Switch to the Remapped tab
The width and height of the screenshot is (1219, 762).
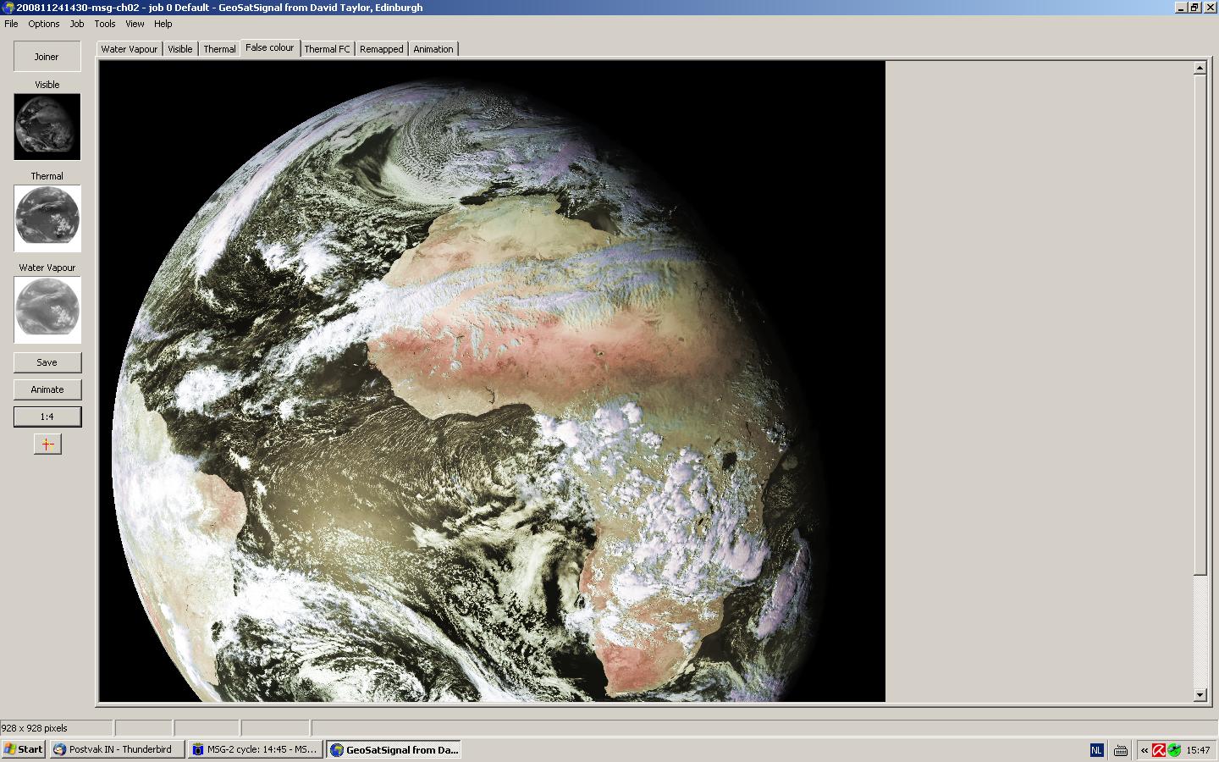[x=381, y=49]
